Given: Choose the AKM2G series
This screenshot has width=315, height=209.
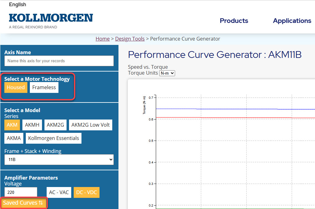Looking at the screenshot, I should 55,125.
